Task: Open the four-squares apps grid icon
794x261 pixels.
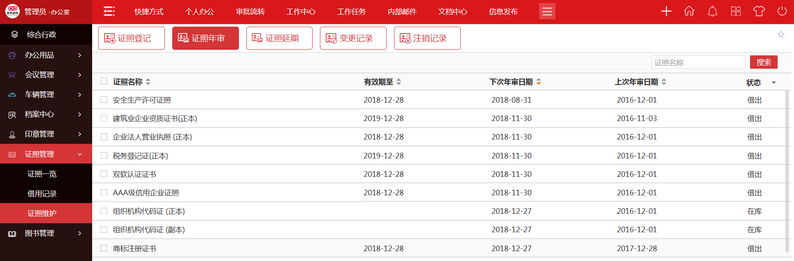Action: 735,12
